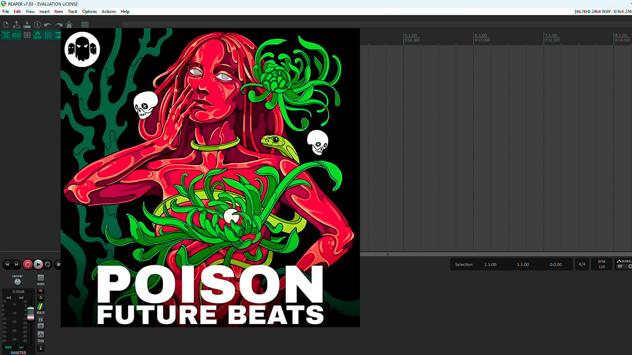
Task: Click timeline ruler at measure 8.1.00
Action: tap(621, 37)
